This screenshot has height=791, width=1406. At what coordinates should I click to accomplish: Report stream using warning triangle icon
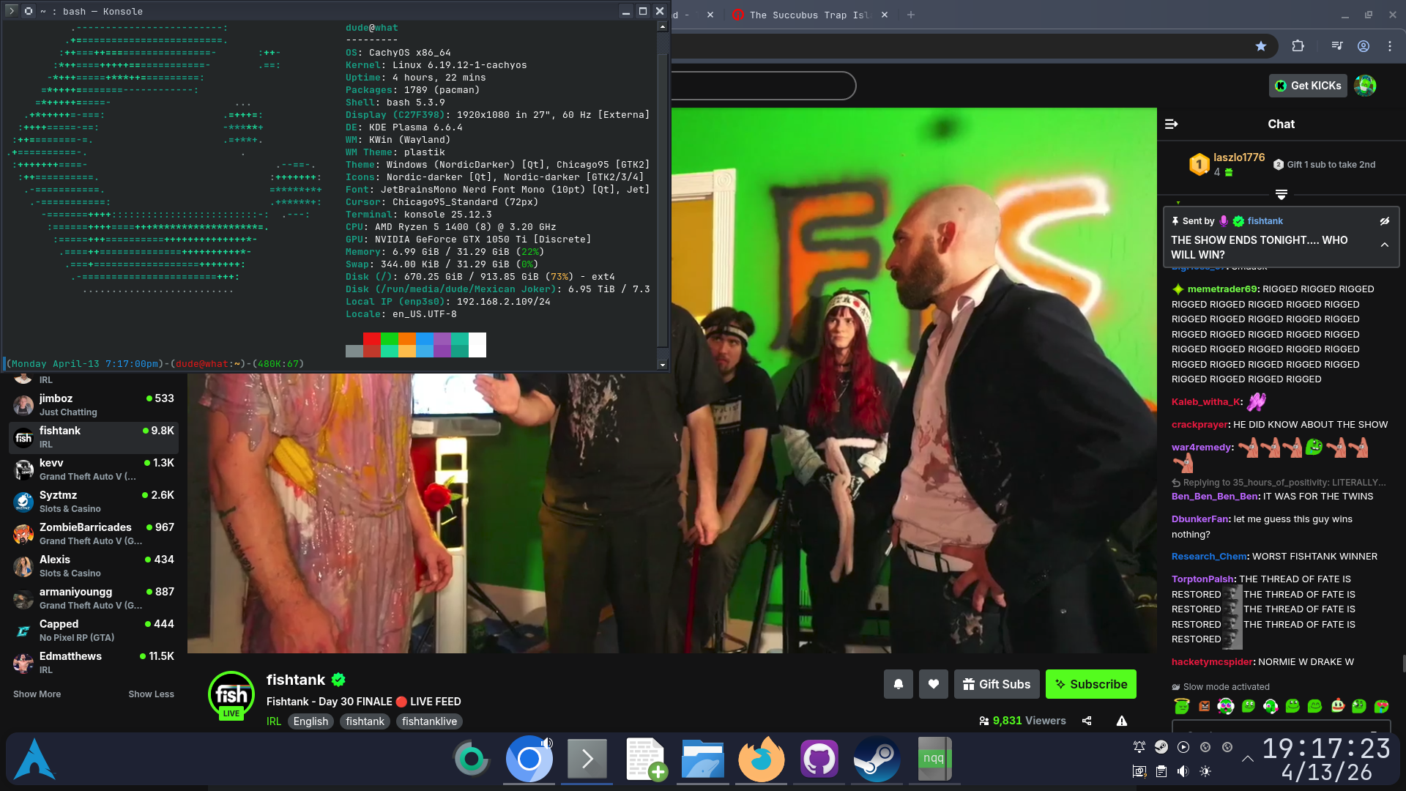click(x=1121, y=721)
